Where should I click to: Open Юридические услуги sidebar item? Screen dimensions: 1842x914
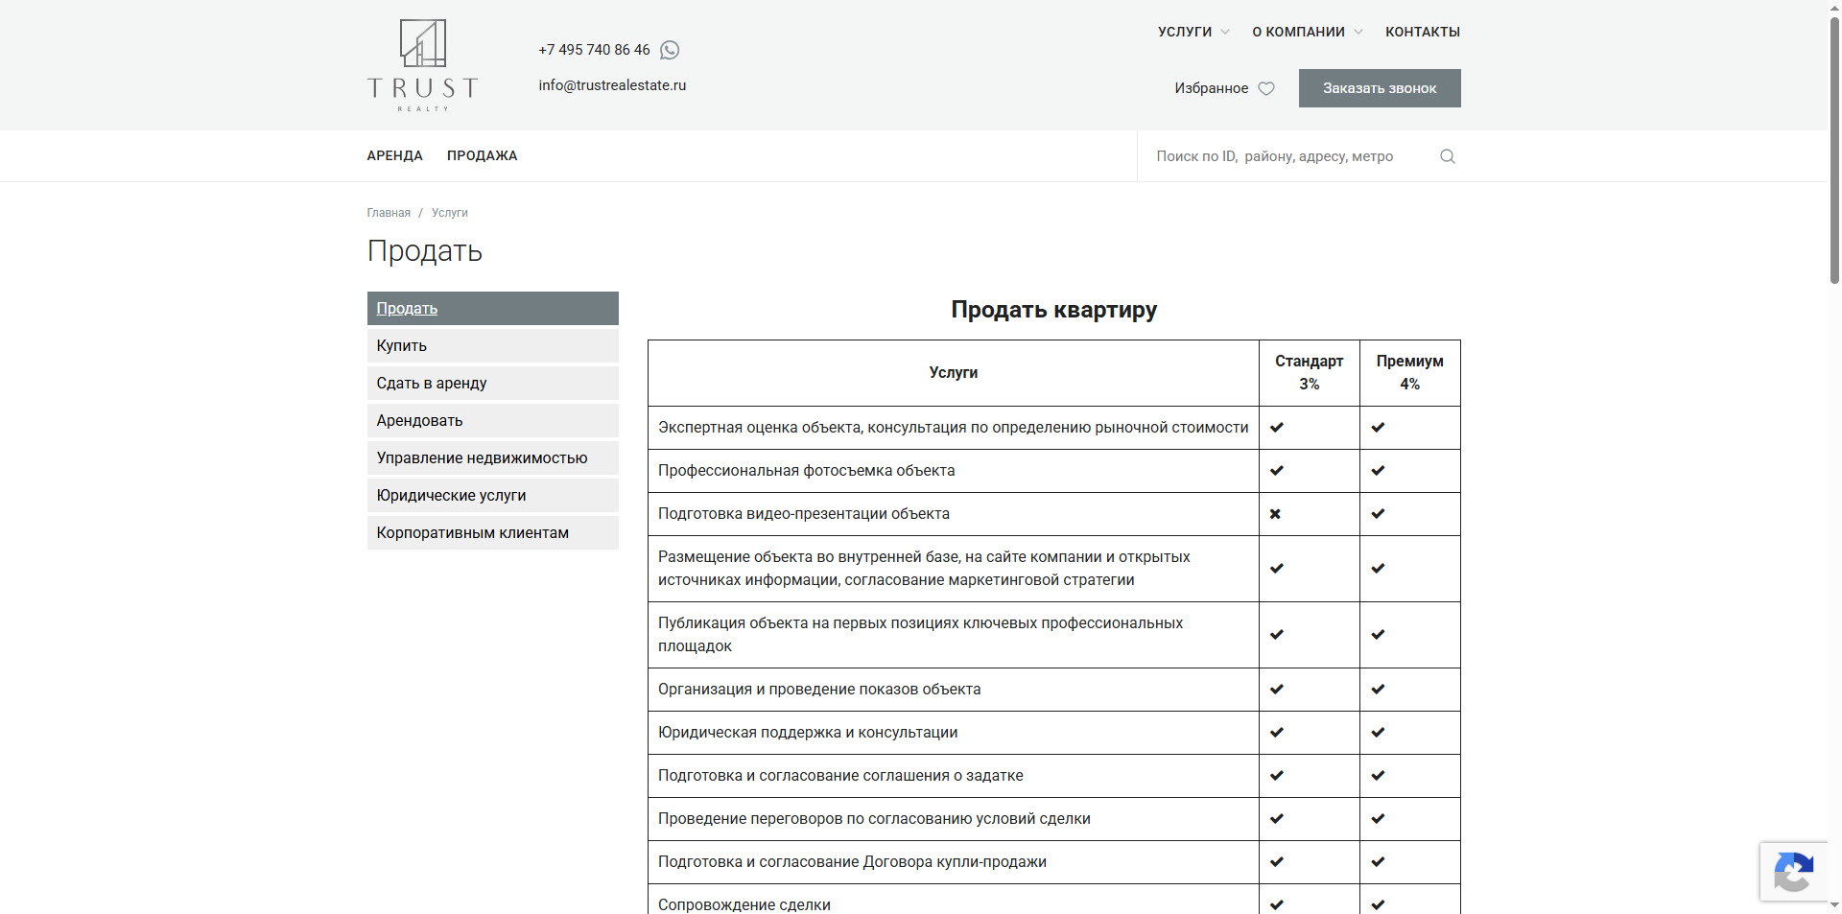click(x=493, y=495)
